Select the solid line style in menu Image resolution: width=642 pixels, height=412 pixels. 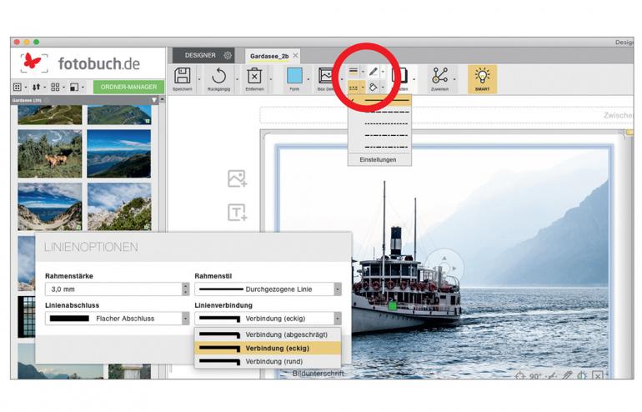(x=379, y=100)
